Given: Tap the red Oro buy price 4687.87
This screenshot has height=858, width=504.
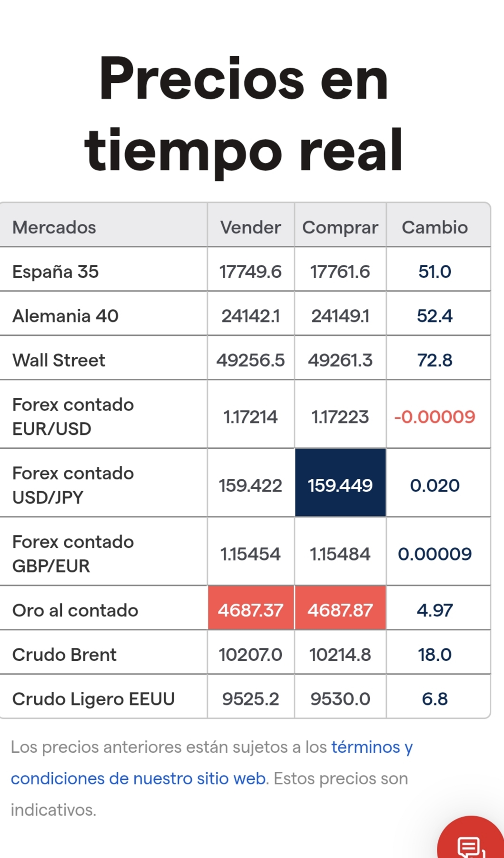Looking at the screenshot, I should click(340, 608).
